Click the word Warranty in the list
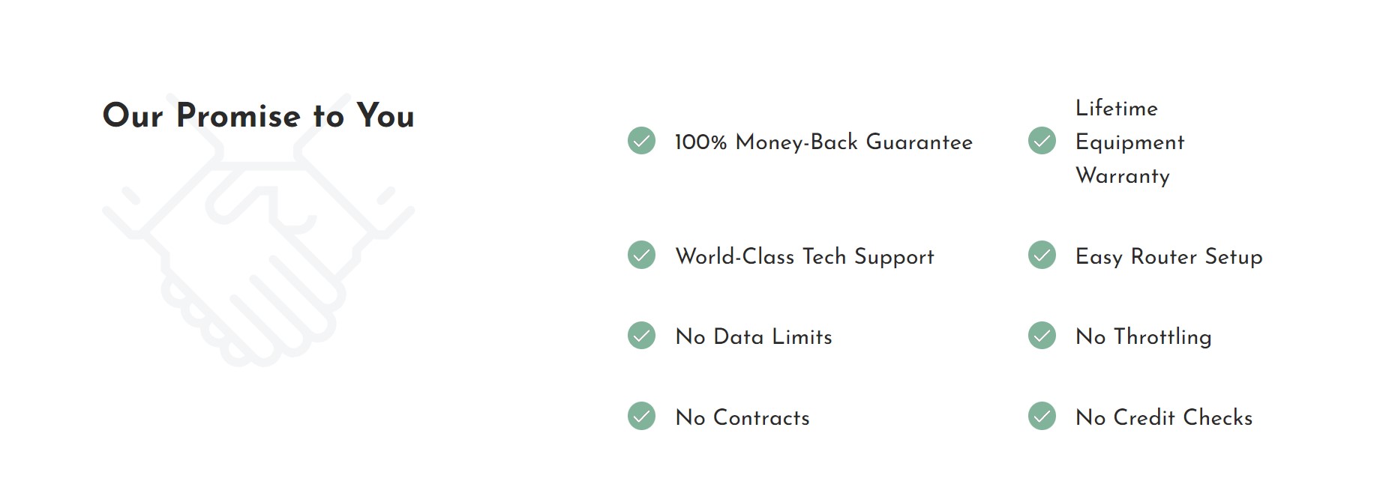 pyautogui.click(x=1123, y=176)
